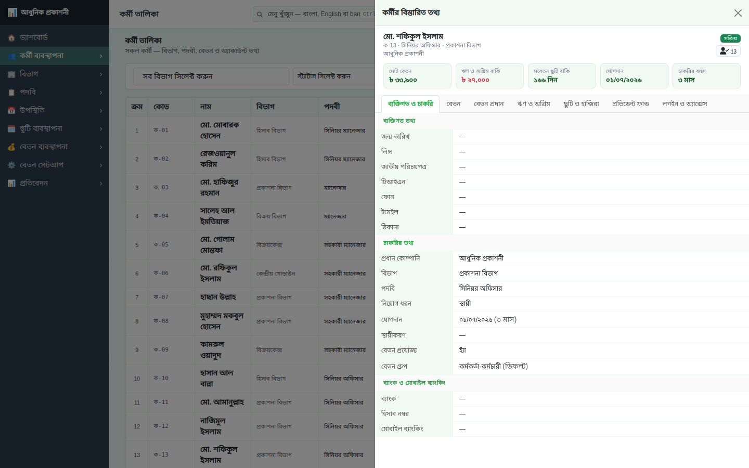Click the কর্মী ব্যবস্থাপনা people icon
Viewport: 749px width, 468px height.
point(11,56)
